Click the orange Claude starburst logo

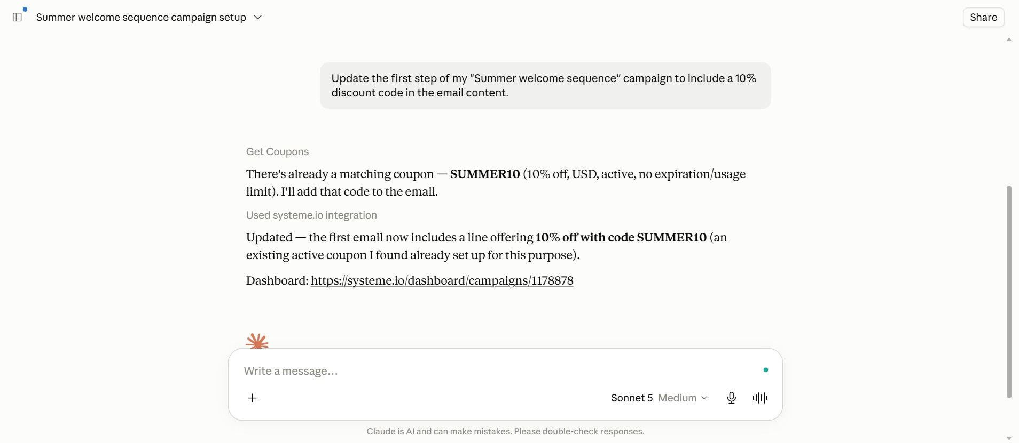[x=257, y=341]
